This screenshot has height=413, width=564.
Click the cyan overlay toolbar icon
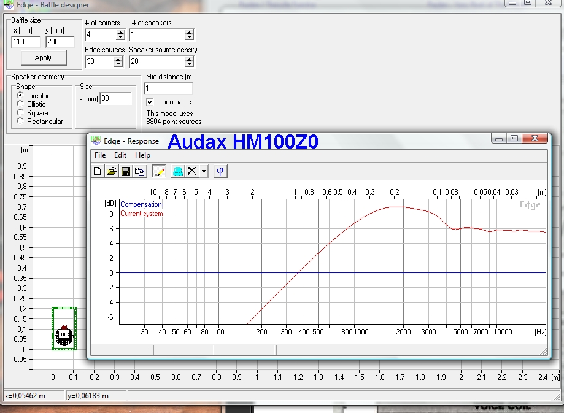tap(178, 171)
